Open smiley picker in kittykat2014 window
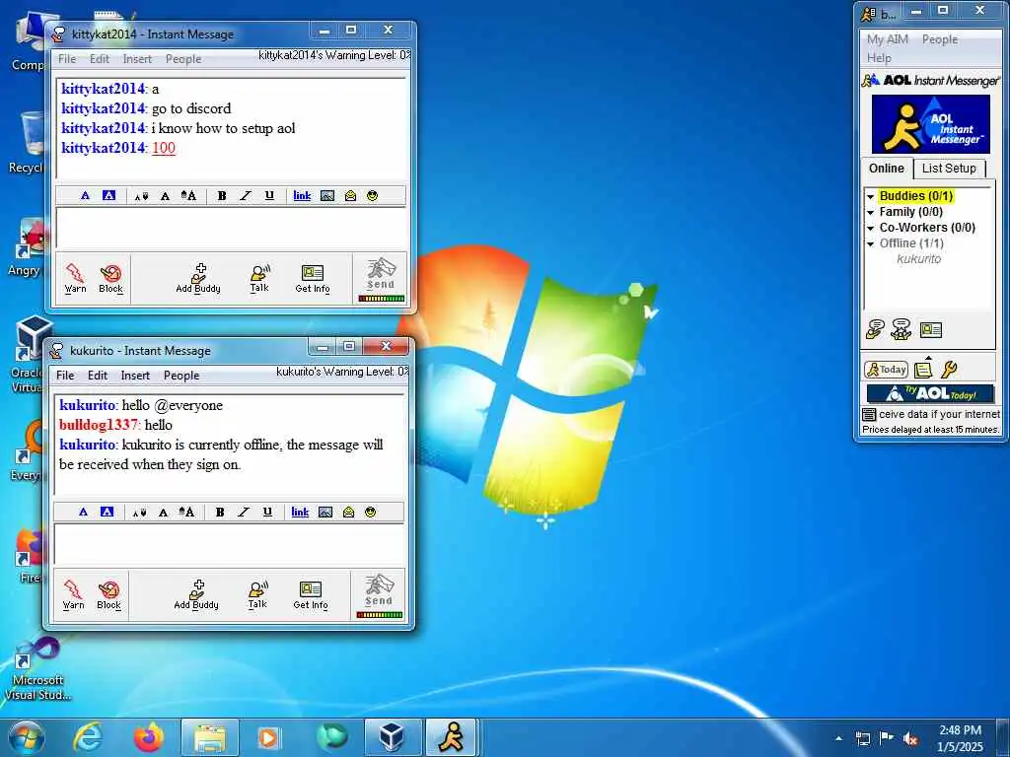1010x757 pixels. coord(372,196)
